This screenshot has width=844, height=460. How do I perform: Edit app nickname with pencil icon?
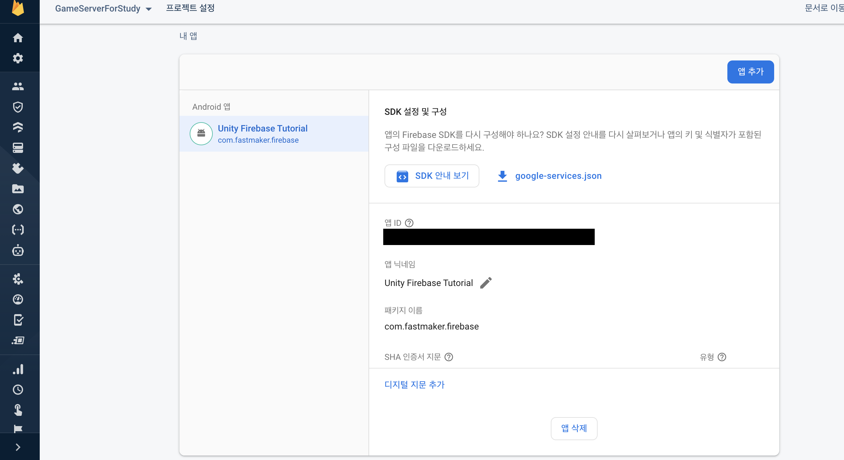pyautogui.click(x=486, y=283)
